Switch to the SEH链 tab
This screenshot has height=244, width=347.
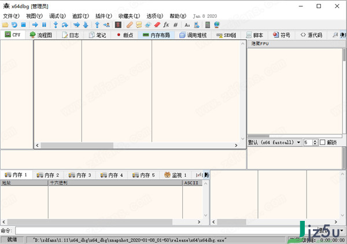[x=226, y=35]
